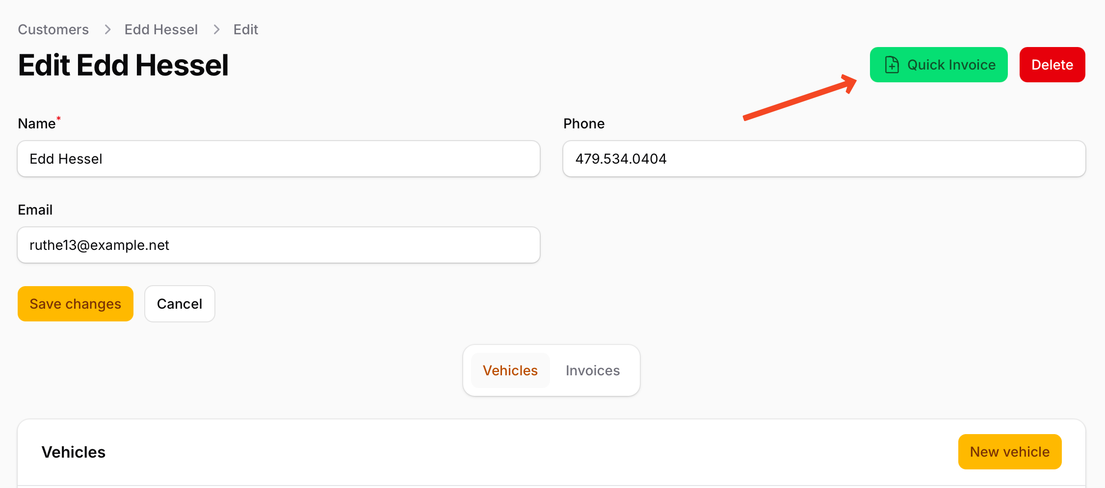Click the Edit breadcrumb item
This screenshot has width=1105, height=488.
(x=245, y=29)
